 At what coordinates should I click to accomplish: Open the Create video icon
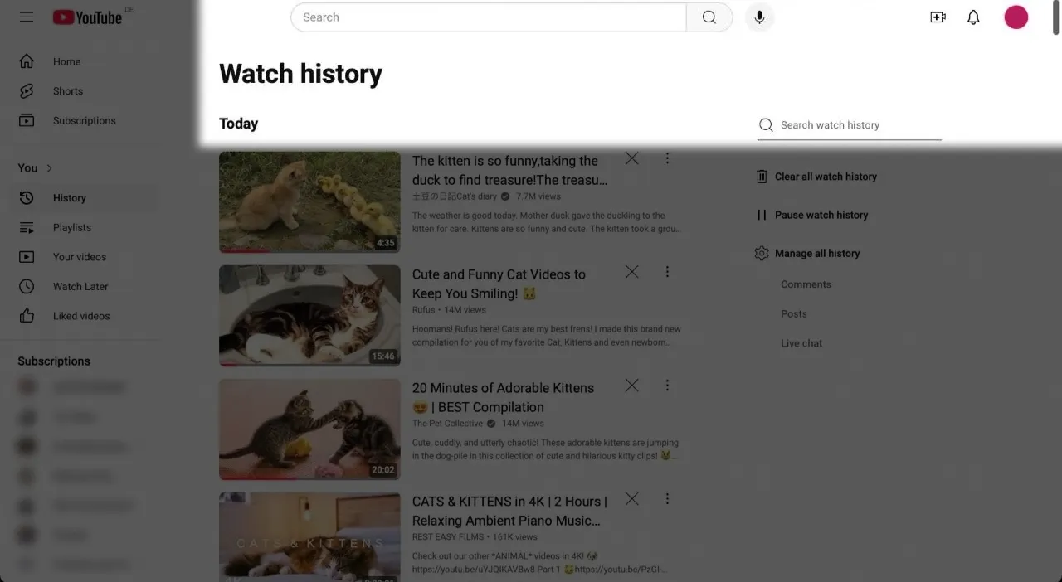click(938, 17)
